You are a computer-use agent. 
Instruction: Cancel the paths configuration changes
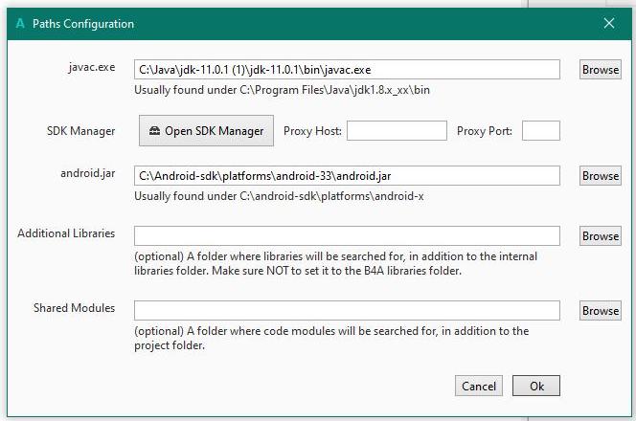pyautogui.click(x=479, y=387)
